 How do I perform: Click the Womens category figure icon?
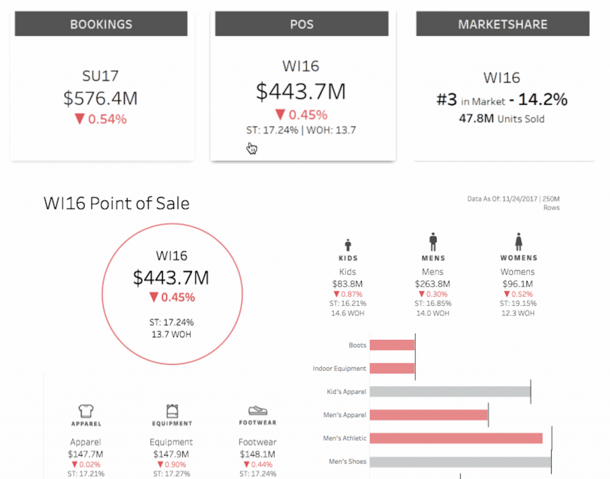pos(518,242)
